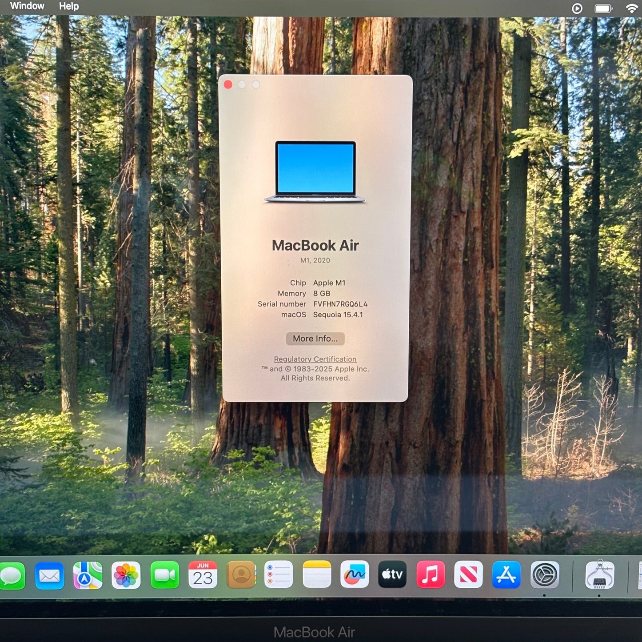Click the 'Apple M1' chip value

tap(329, 283)
